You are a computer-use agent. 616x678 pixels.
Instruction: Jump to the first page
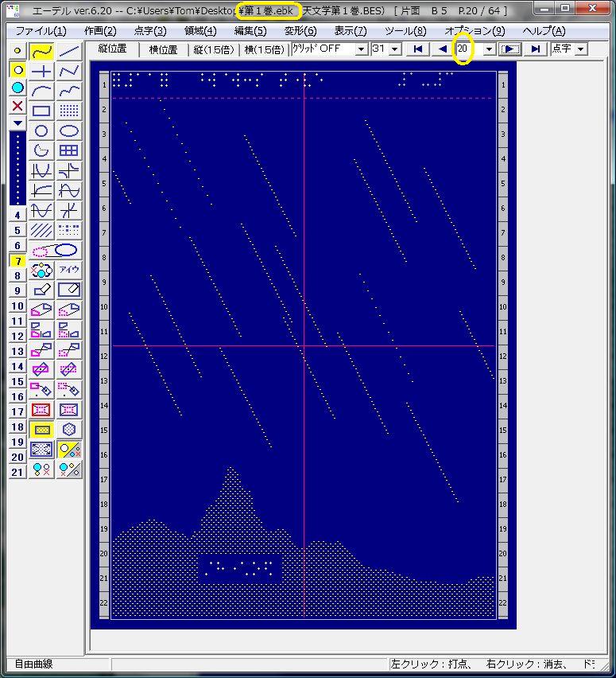(x=418, y=49)
